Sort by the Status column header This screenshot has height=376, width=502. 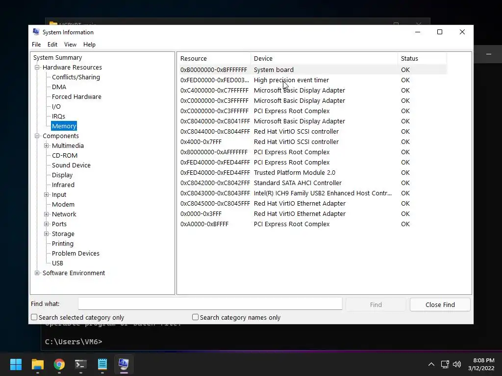(x=422, y=59)
